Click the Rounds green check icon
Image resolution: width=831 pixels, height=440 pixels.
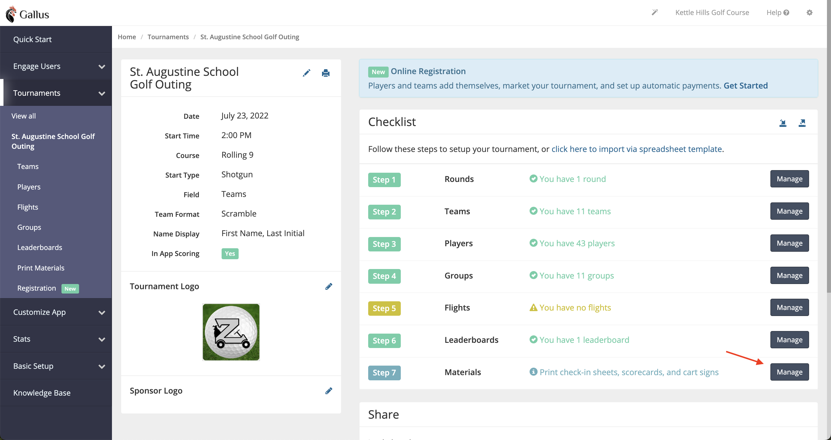tap(534, 178)
